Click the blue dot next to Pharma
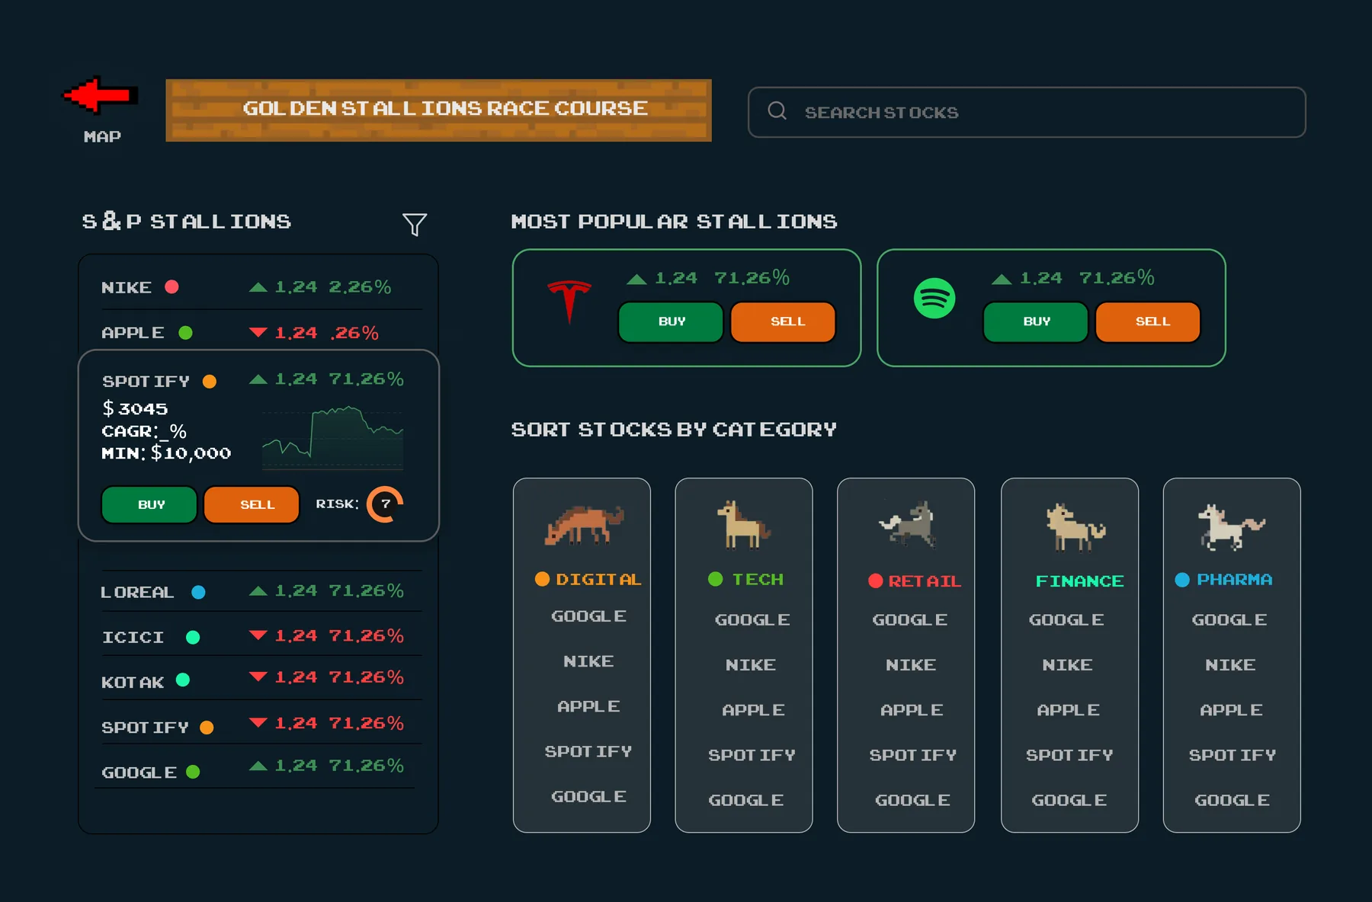This screenshot has height=902, width=1372. (x=1182, y=580)
